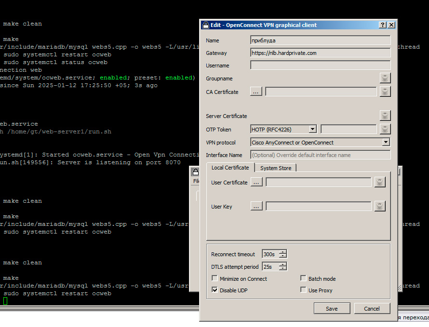Viewport: 429px width, 327px height.
Task: Click the Groupname clear trash icon
Action: 385,78
